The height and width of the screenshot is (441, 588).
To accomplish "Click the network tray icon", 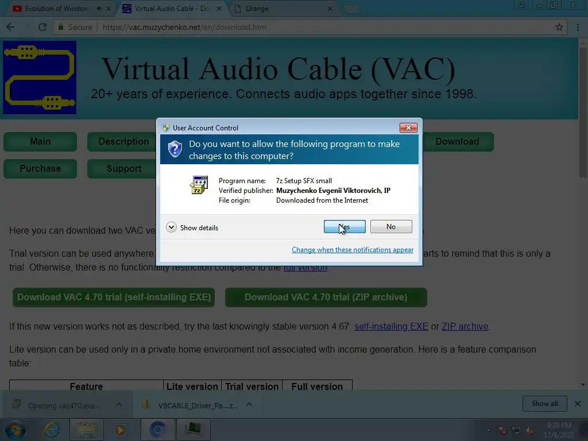I will [516, 431].
